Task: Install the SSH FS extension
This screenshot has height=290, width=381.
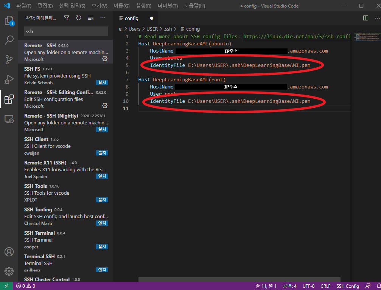Action: tap(102, 82)
